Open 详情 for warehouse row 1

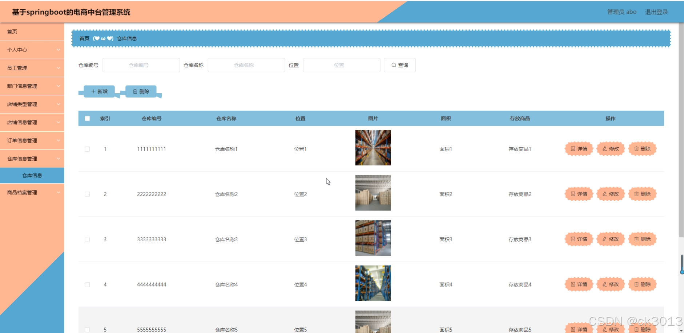(579, 149)
